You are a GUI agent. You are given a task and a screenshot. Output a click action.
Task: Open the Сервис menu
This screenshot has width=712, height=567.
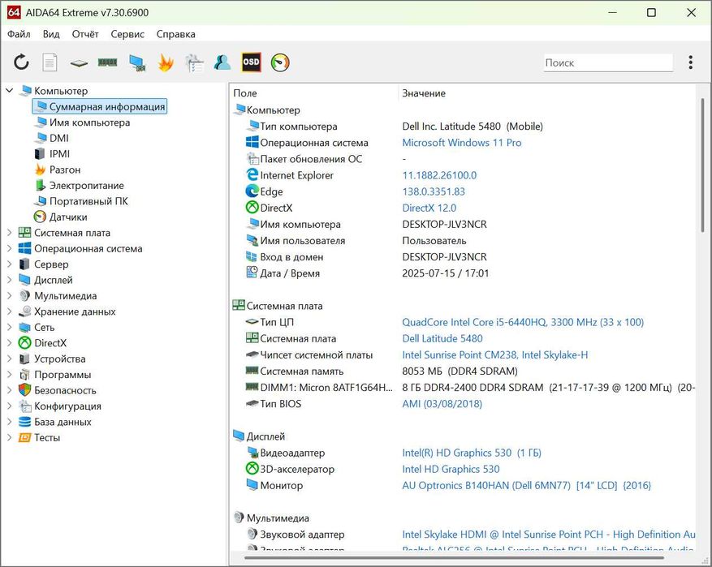tap(127, 34)
